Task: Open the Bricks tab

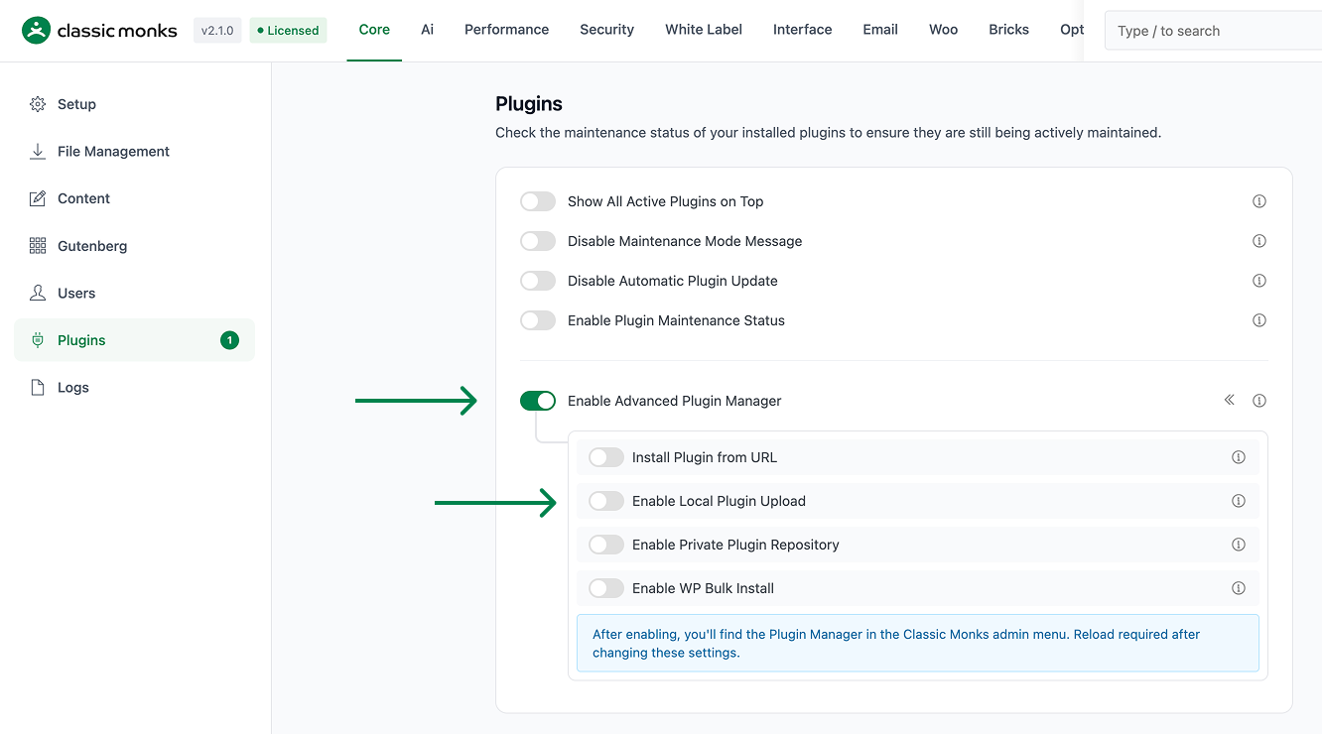Action: 1008,30
